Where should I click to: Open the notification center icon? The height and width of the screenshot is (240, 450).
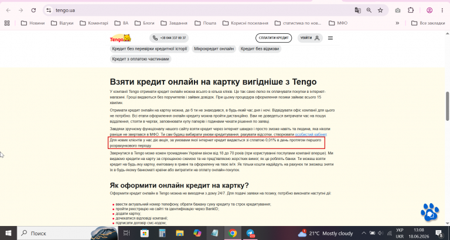[439, 233]
